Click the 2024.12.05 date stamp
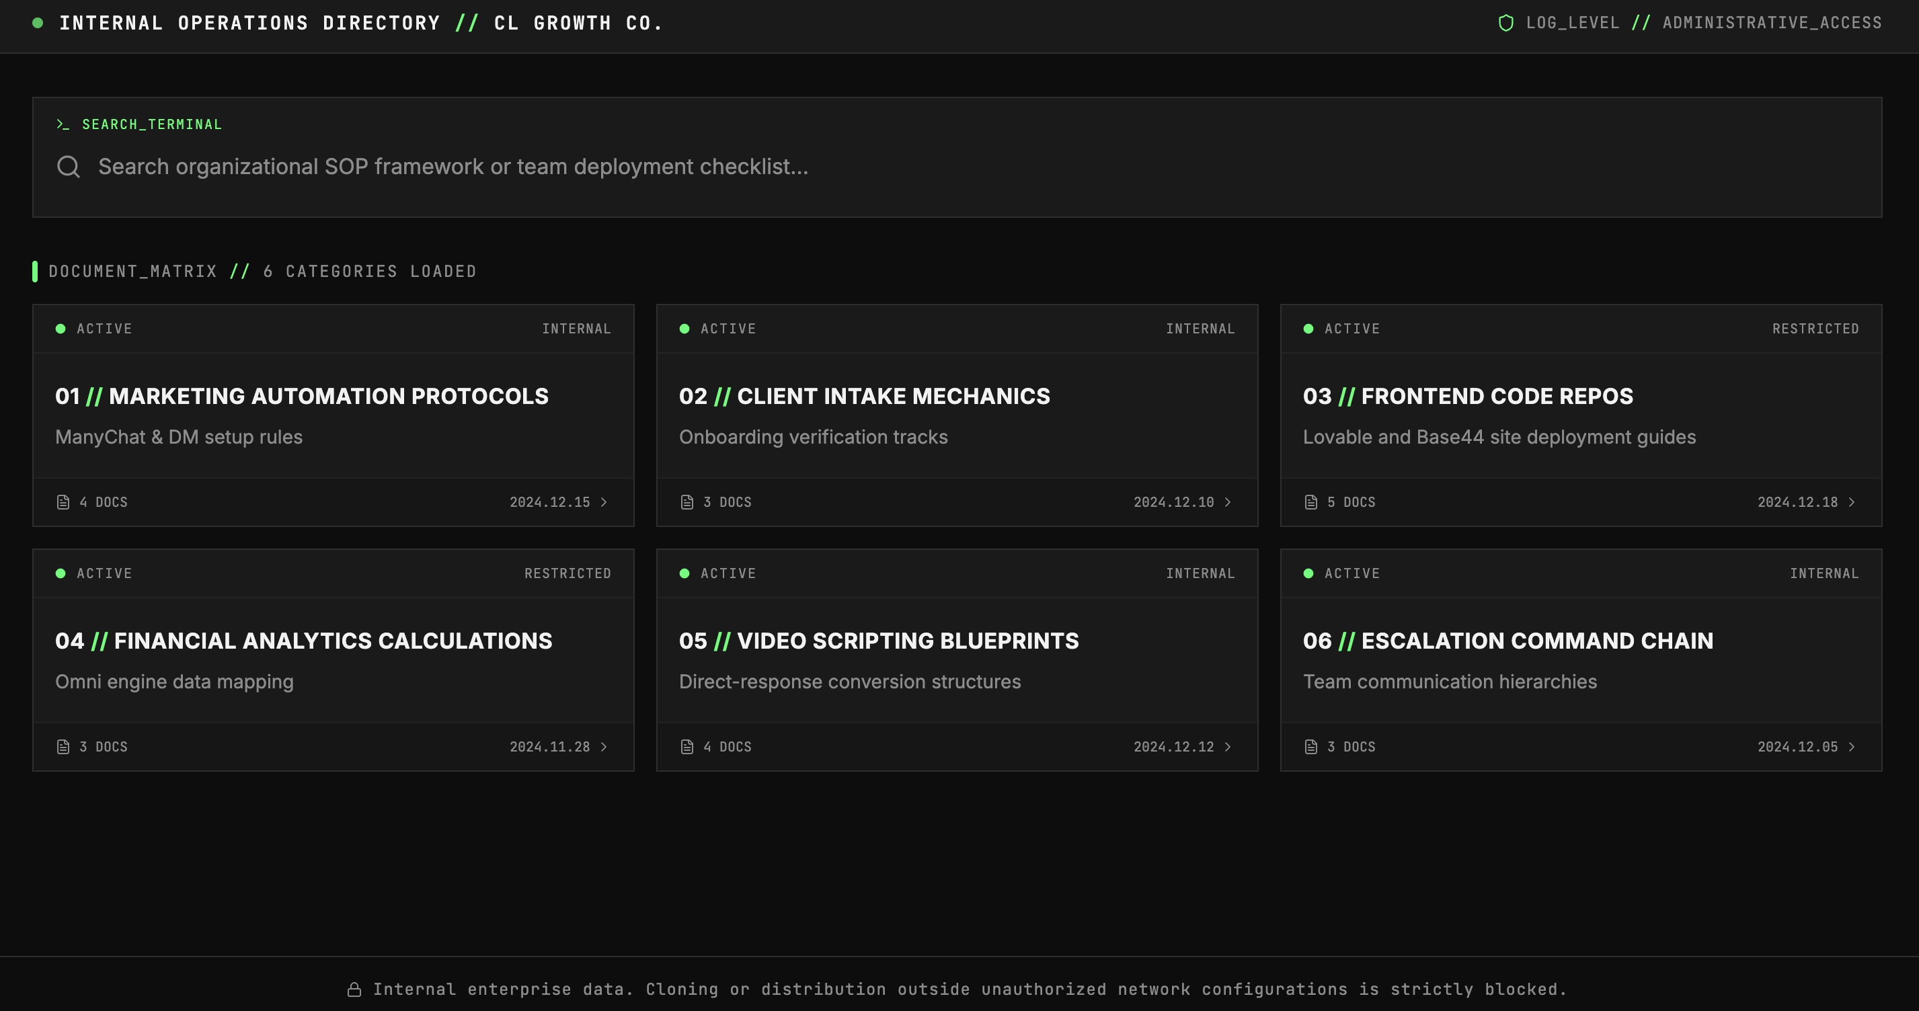Screen dimensions: 1919x1011 point(1797,747)
